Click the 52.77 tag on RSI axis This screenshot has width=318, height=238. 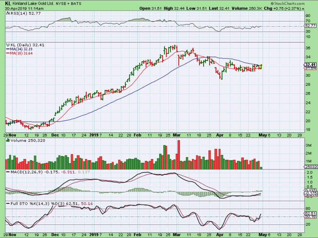[310, 26]
